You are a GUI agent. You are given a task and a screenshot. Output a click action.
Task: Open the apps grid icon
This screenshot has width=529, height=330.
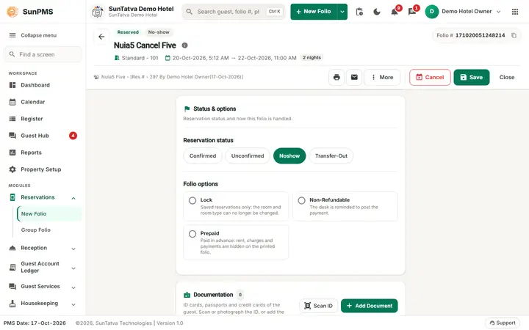515,12
